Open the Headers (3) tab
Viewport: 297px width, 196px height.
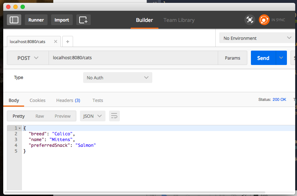(x=68, y=100)
